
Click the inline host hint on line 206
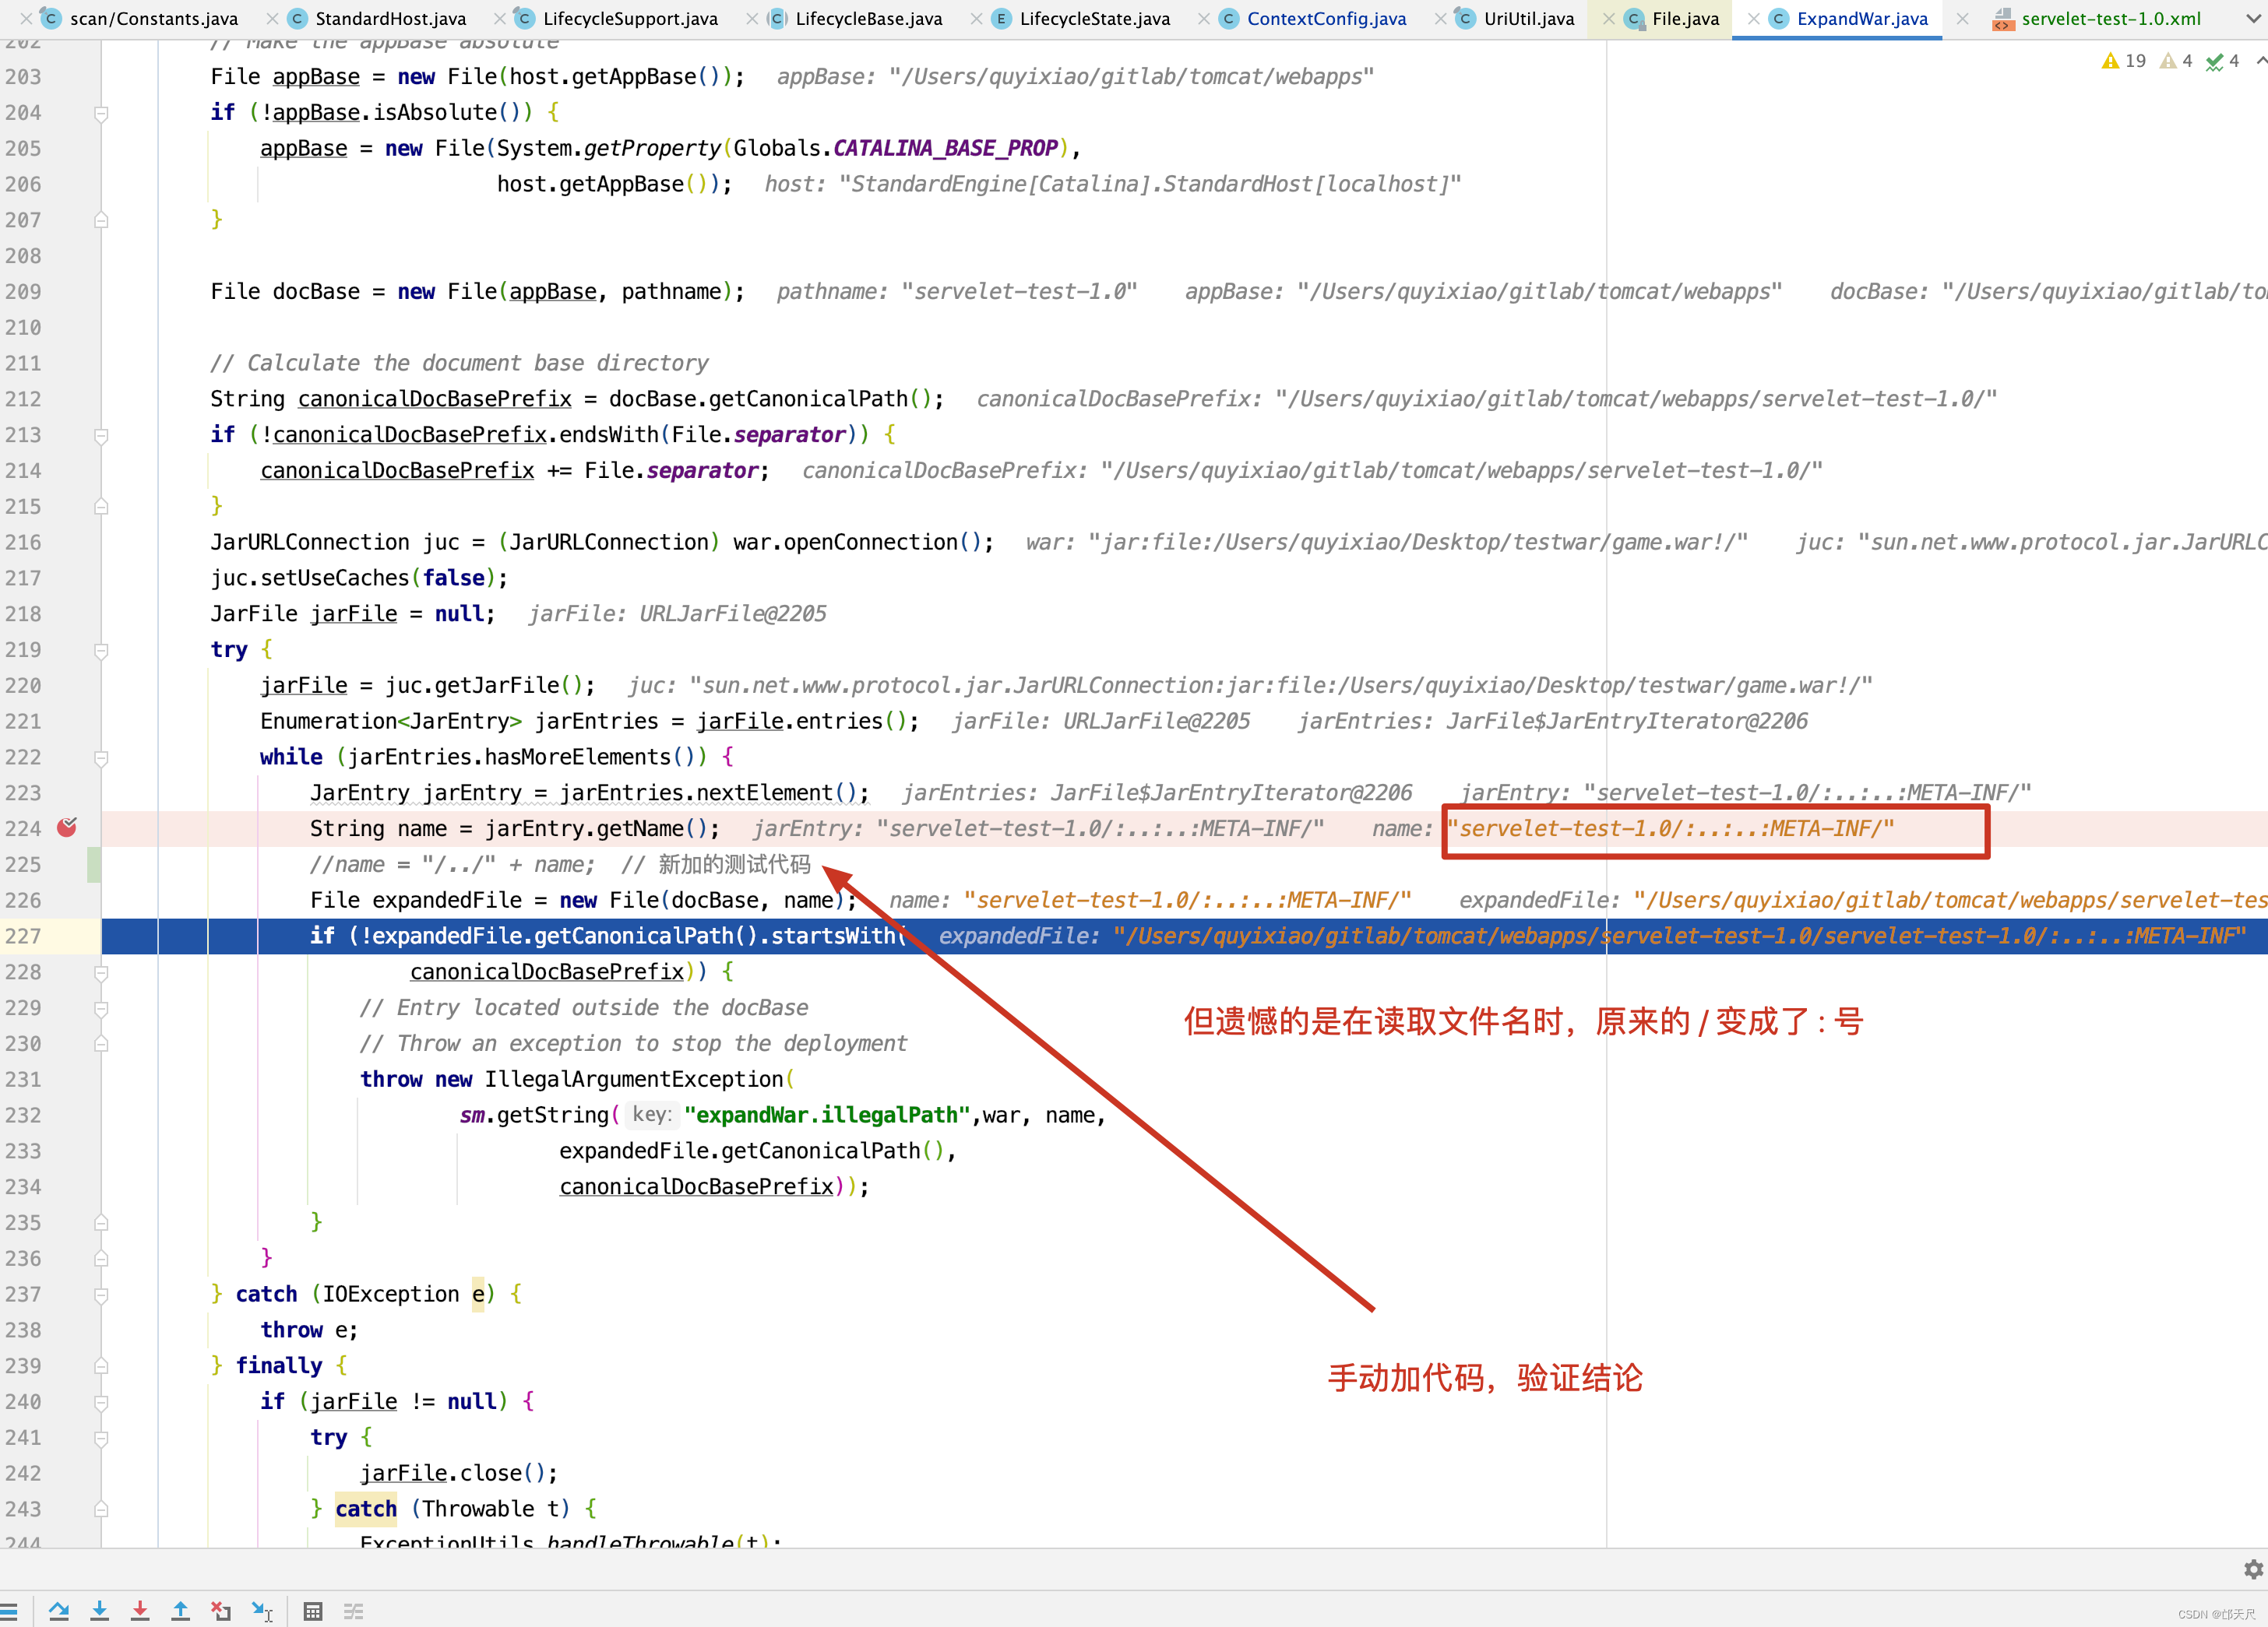coord(1113,184)
